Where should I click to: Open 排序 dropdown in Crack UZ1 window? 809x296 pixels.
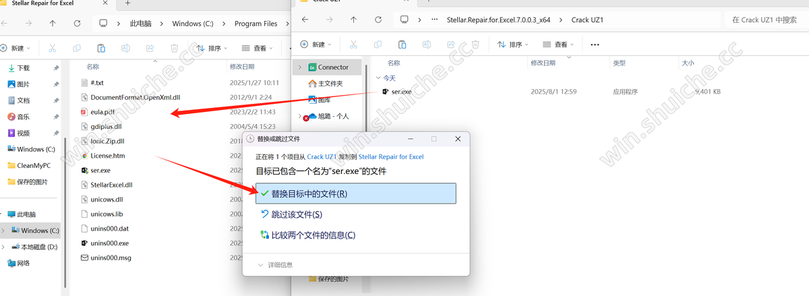coord(512,45)
